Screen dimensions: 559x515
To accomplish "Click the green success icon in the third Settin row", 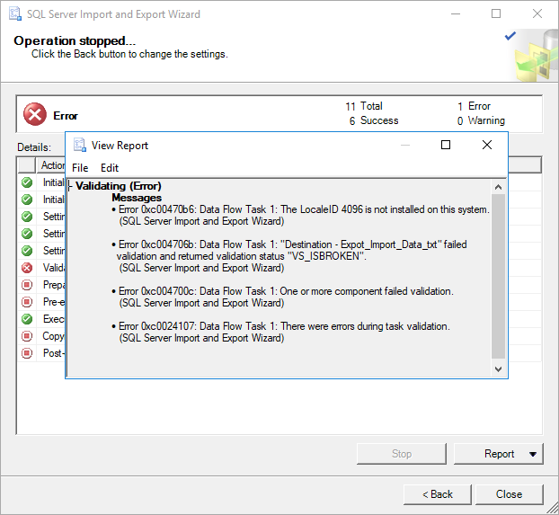I will tap(27, 251).
